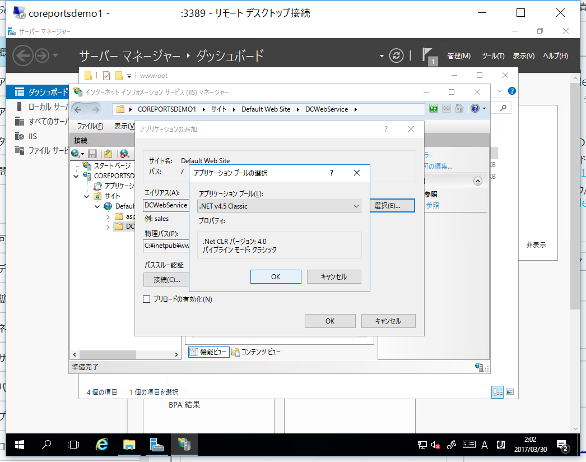Click the エイリアス input field containing DCWebService
This screenshot has height=462, width=586.
click(x=166, y=205)
